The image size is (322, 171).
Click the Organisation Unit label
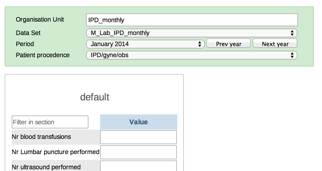[x=40, y=20]
